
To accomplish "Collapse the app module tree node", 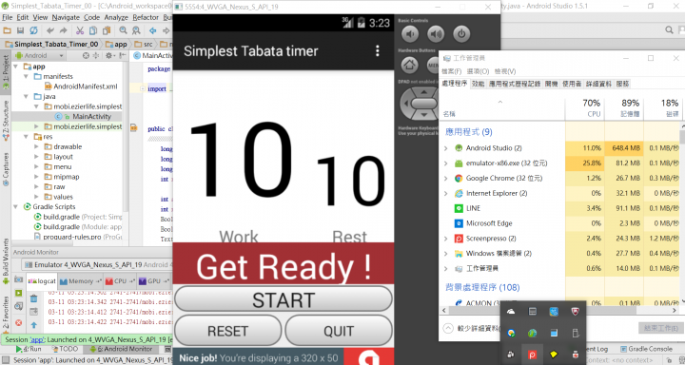I will (x=16, y=67).
